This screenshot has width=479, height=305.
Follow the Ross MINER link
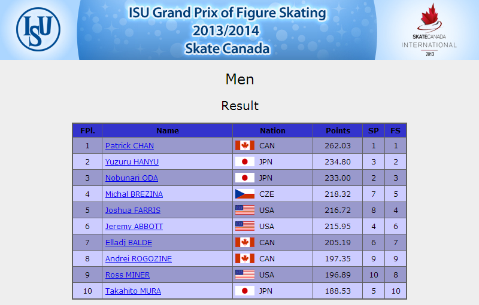pyautogui.click(x=128, y=275)
